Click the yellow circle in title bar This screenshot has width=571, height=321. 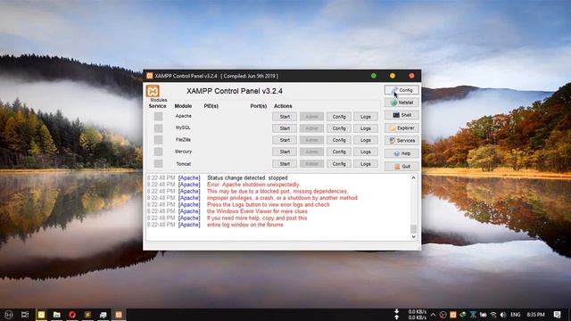pyautogui.click(x=393, y=76)
